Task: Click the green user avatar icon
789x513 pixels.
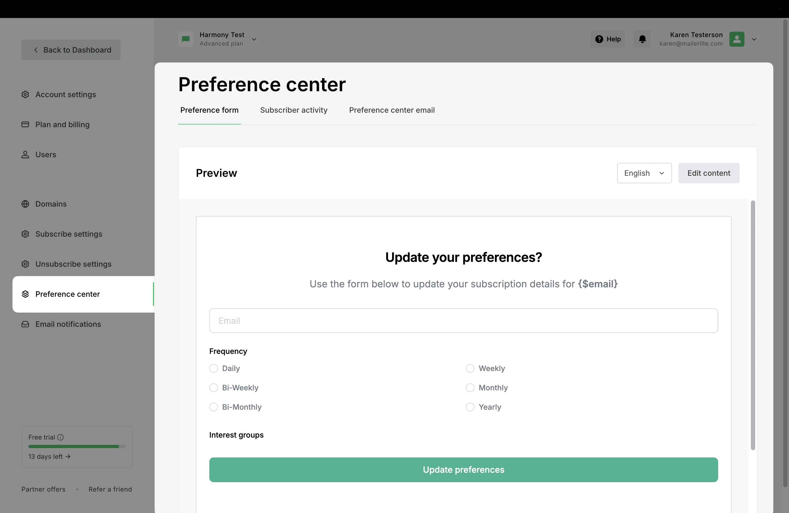Action: (737, 39)
